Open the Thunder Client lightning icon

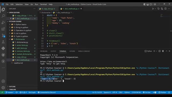click(x=3, y=61)
